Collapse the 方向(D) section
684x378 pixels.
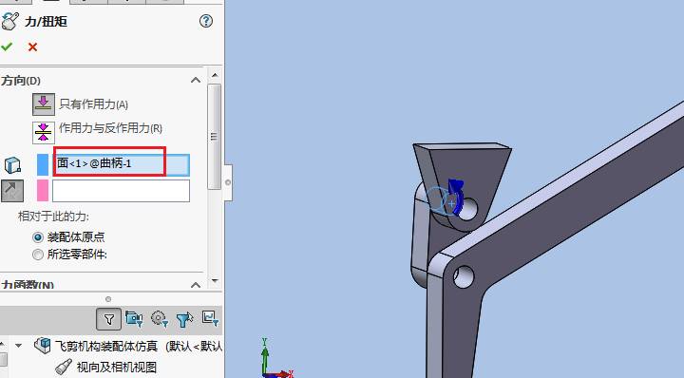196,80
